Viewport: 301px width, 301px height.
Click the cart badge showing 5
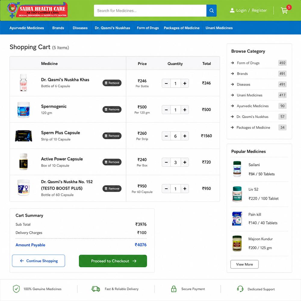(289, 7)
